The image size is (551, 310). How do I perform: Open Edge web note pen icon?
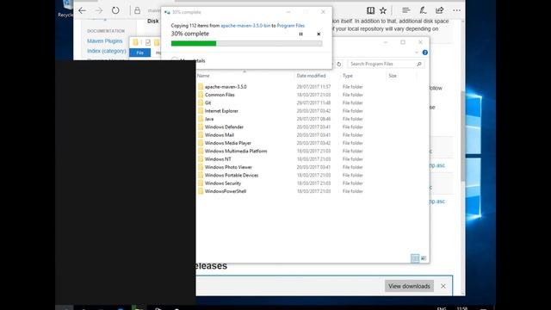click(423, 10)
